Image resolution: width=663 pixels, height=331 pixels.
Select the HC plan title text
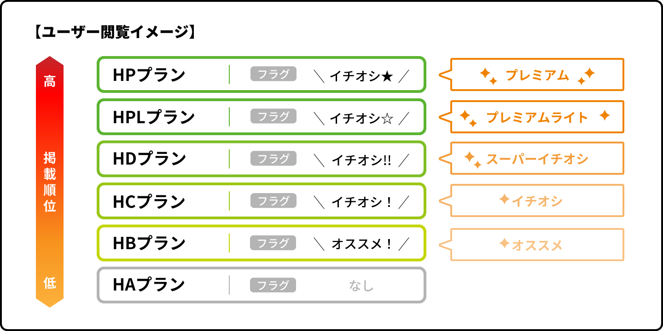click(149, 201)
